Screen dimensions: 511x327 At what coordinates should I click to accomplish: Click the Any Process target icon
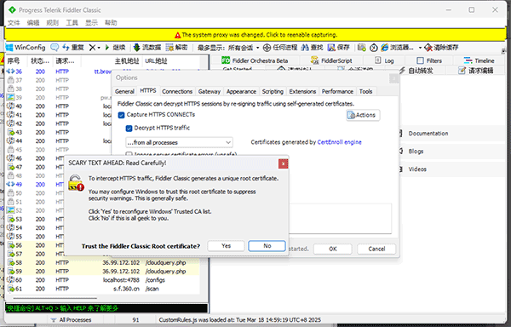click(x=267, y=48)
